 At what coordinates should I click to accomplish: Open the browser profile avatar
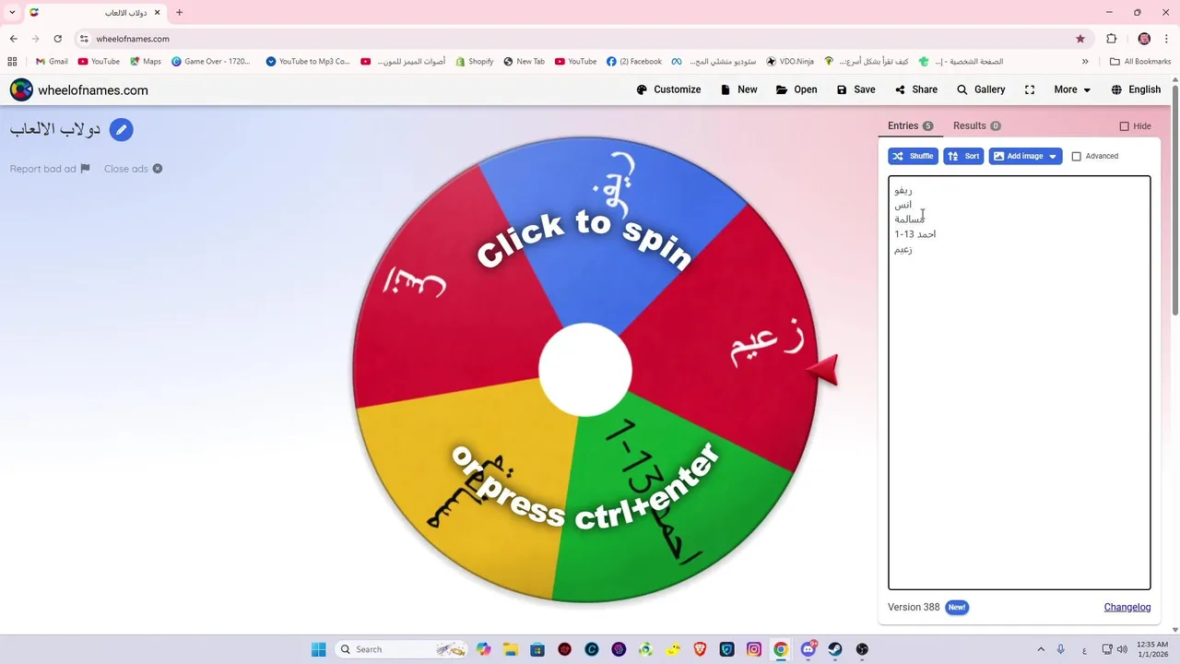(x=1144, y=39)
